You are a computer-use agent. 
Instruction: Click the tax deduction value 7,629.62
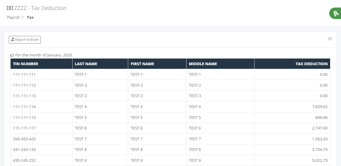coord(292,107)
